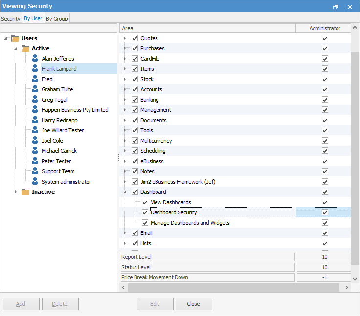Switch to the Security tab

point(11,19)
